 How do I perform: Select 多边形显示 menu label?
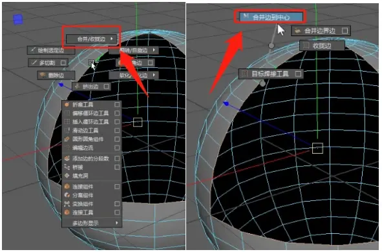pos(85,223)
